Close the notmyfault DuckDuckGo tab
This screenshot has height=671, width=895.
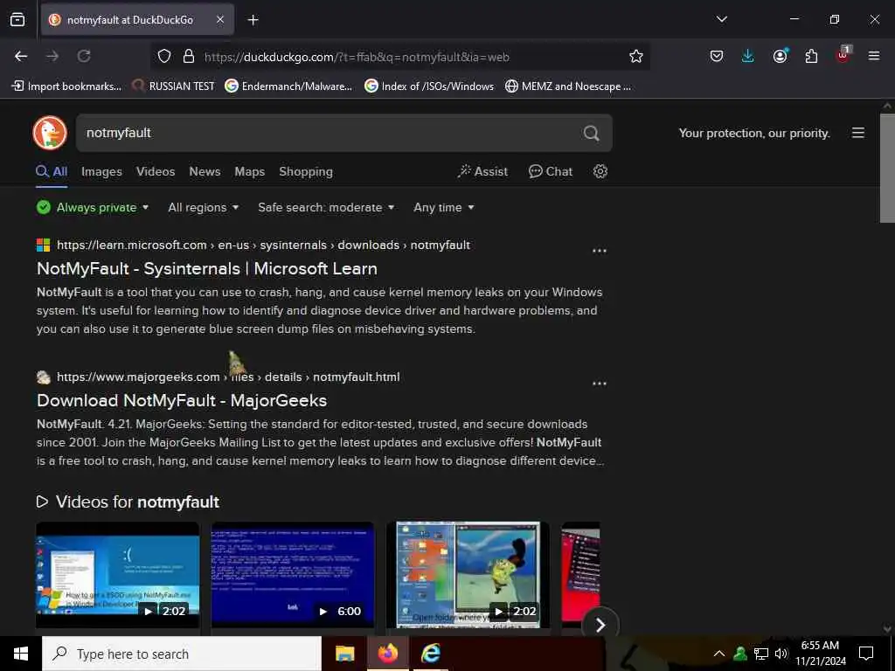tap(220, 19)
